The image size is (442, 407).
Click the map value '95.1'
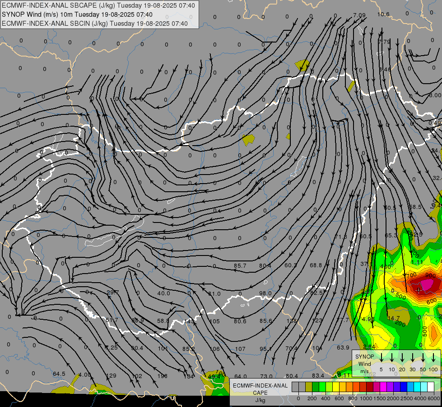[x=265, y=349]
